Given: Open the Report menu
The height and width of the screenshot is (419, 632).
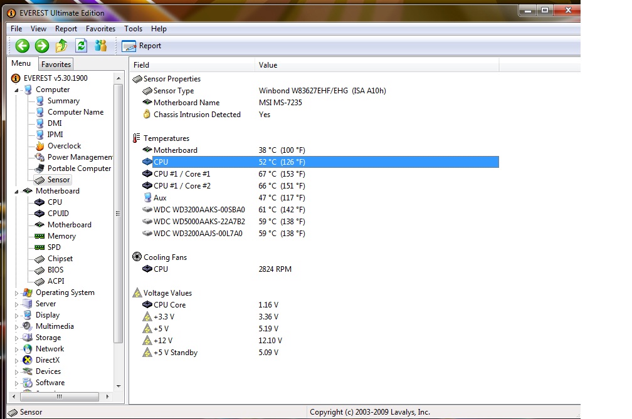Looking at the screenshot, I should (x=66, y=29).
